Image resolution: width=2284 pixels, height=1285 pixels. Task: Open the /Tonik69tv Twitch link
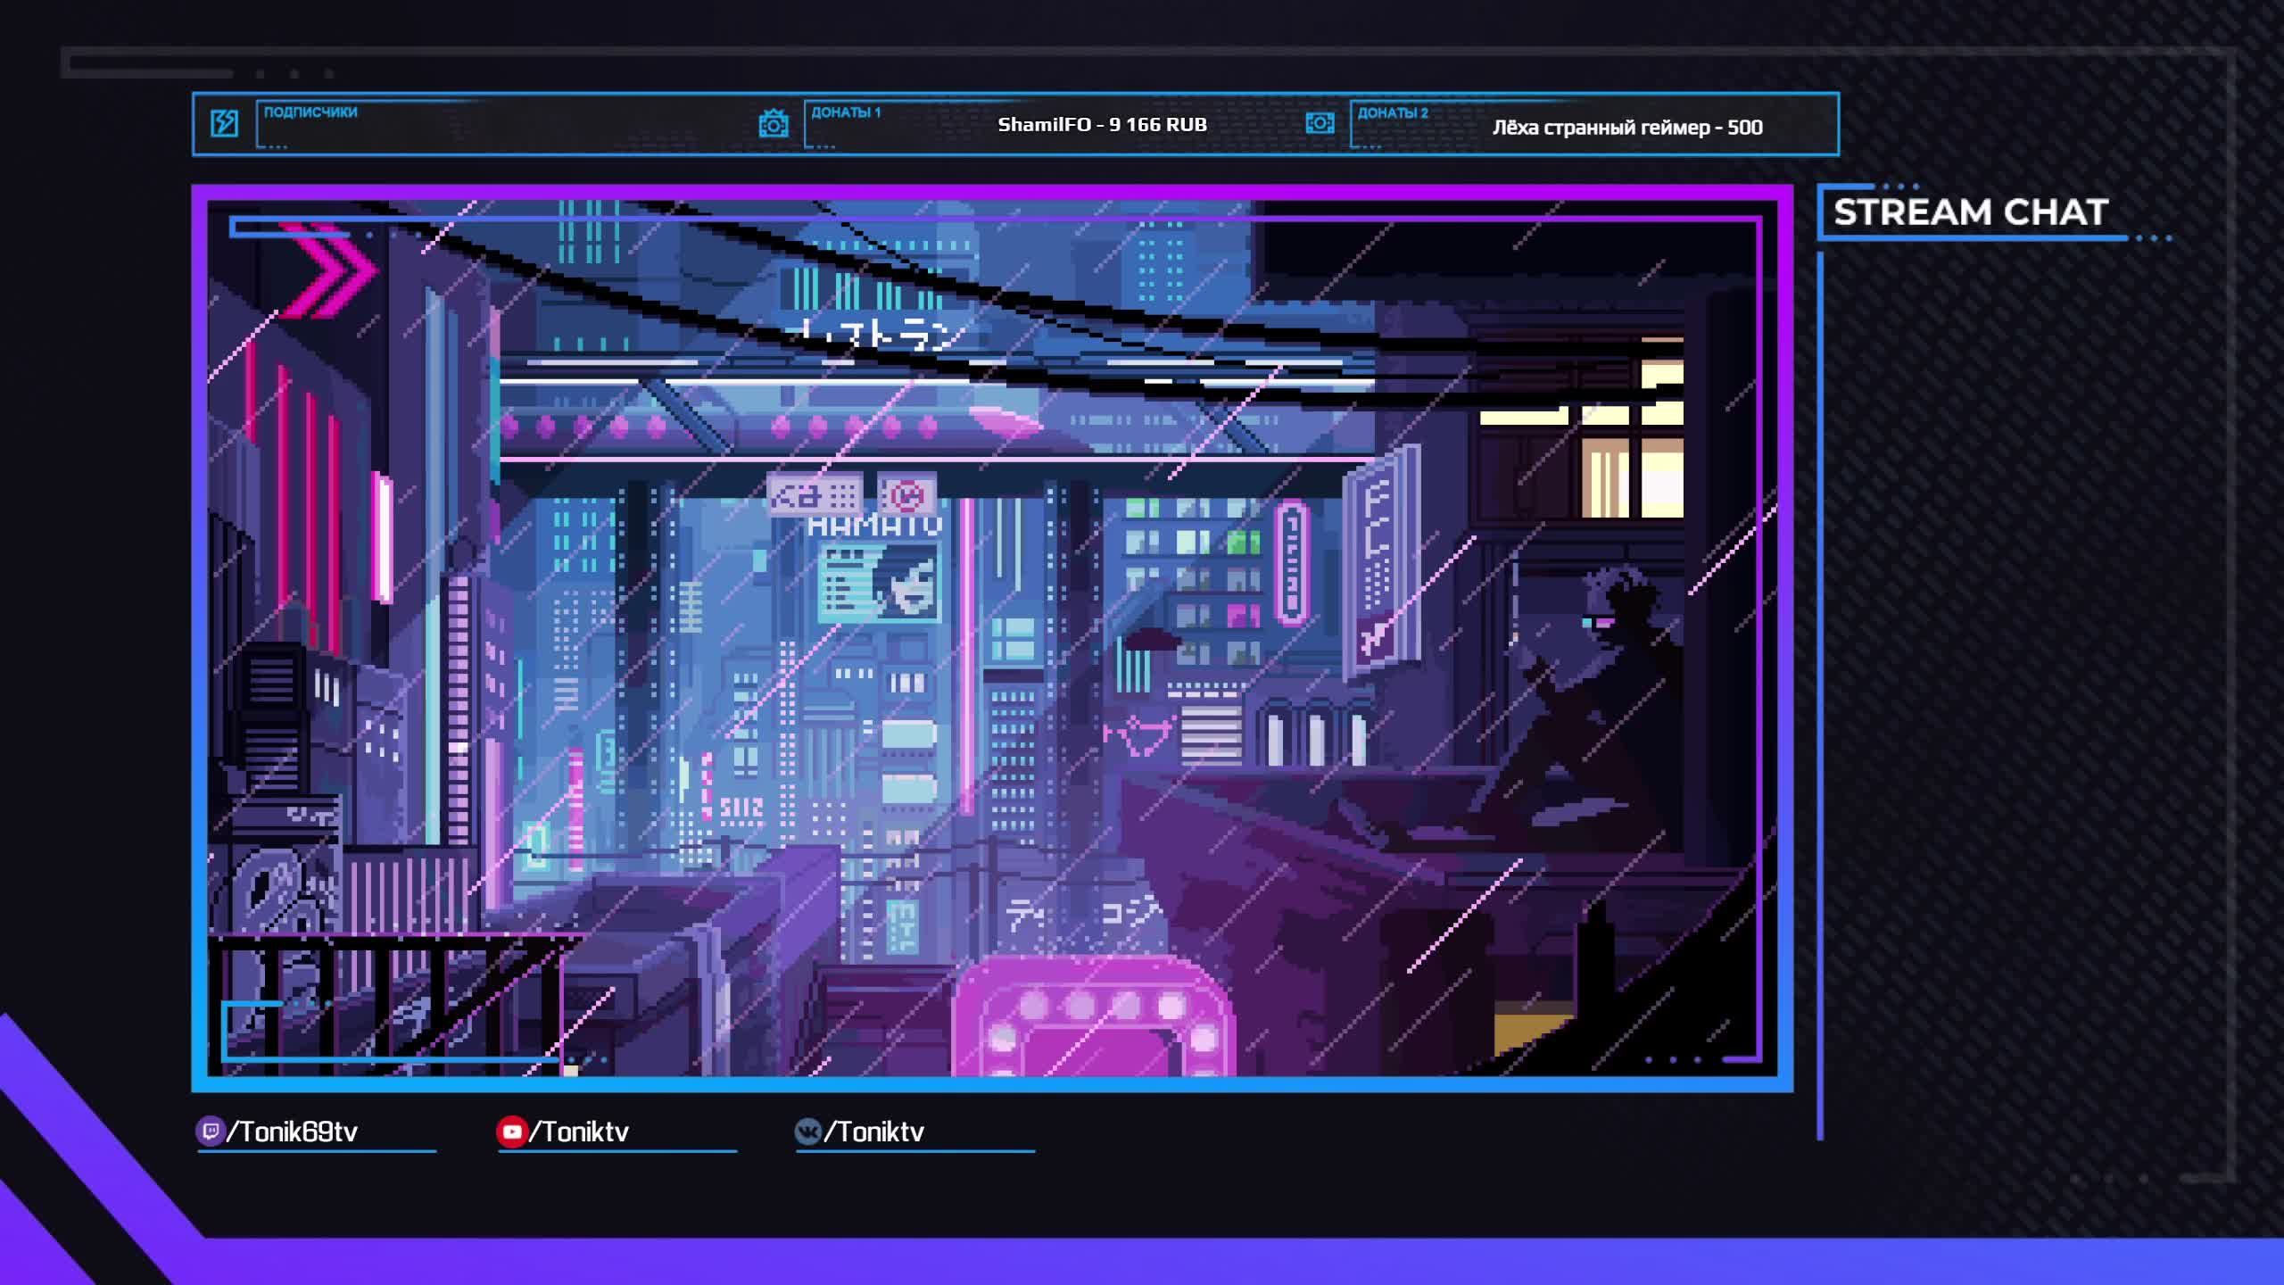click(x=293, y=1132)
